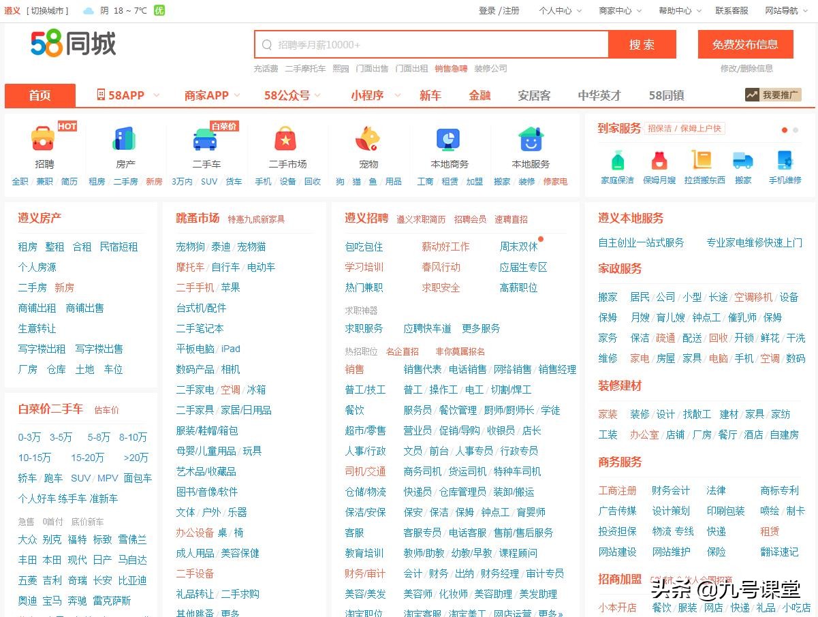
Task: Click the 修改/删除信息 link
Action: pos(746,69)
